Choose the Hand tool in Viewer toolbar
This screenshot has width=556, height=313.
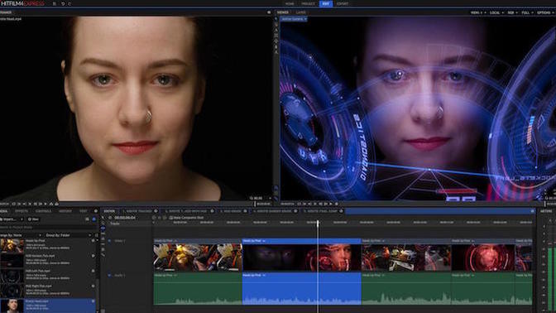pos(276,25)
